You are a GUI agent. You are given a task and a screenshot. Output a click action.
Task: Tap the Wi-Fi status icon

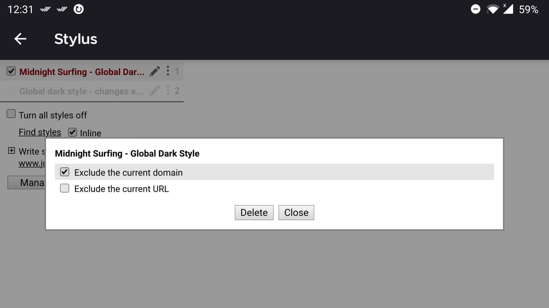tap(492, 9)
